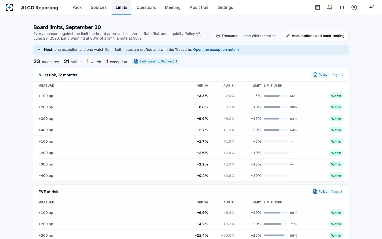Click the −300 bp measure row label

pyautogui.click(x=46, y=164)
